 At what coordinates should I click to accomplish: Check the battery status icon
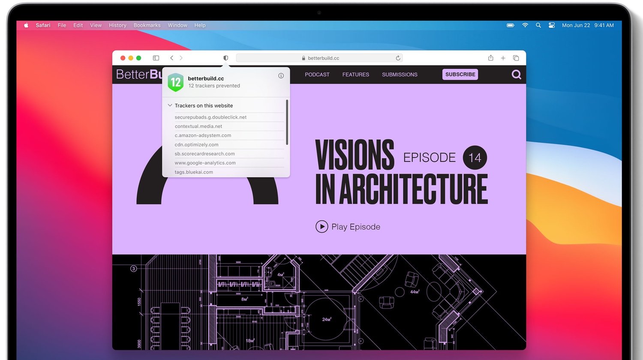(x=511, y=25)
